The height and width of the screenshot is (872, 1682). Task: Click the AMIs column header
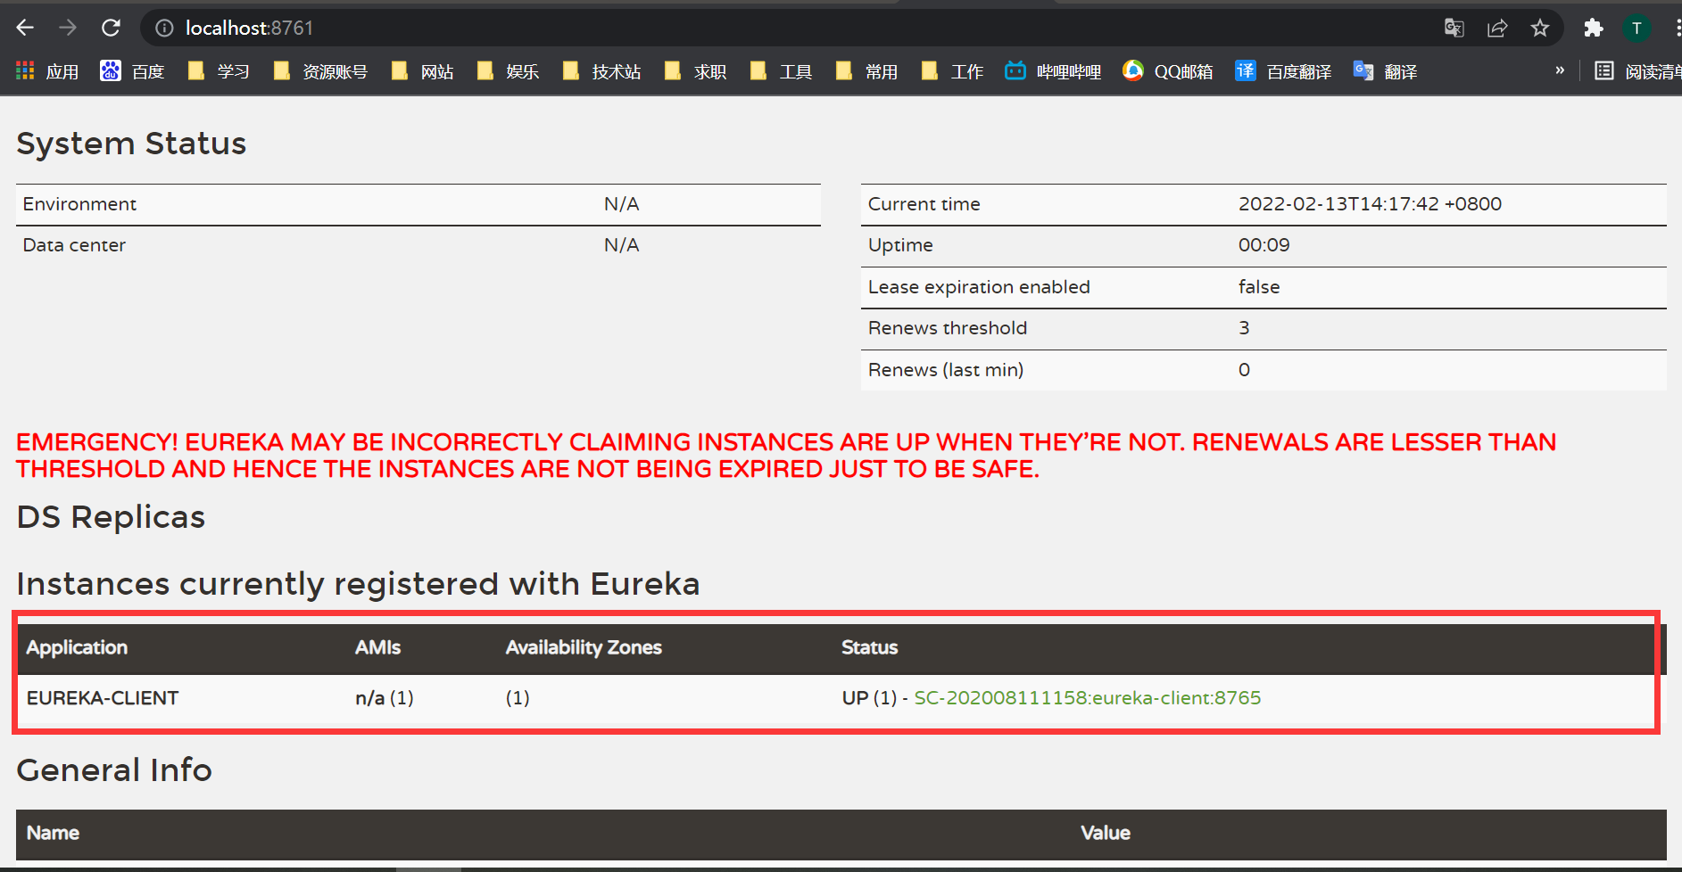pyautogui.click(x=377, y=648)
